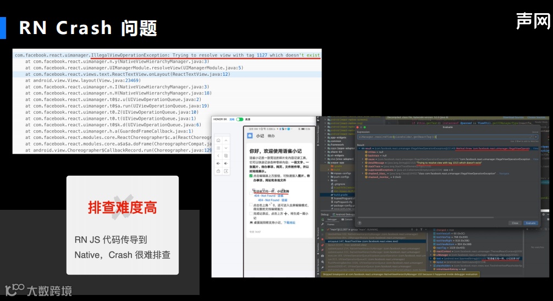Click the exit arrow icon in device control panel

[x=226, y=171]
